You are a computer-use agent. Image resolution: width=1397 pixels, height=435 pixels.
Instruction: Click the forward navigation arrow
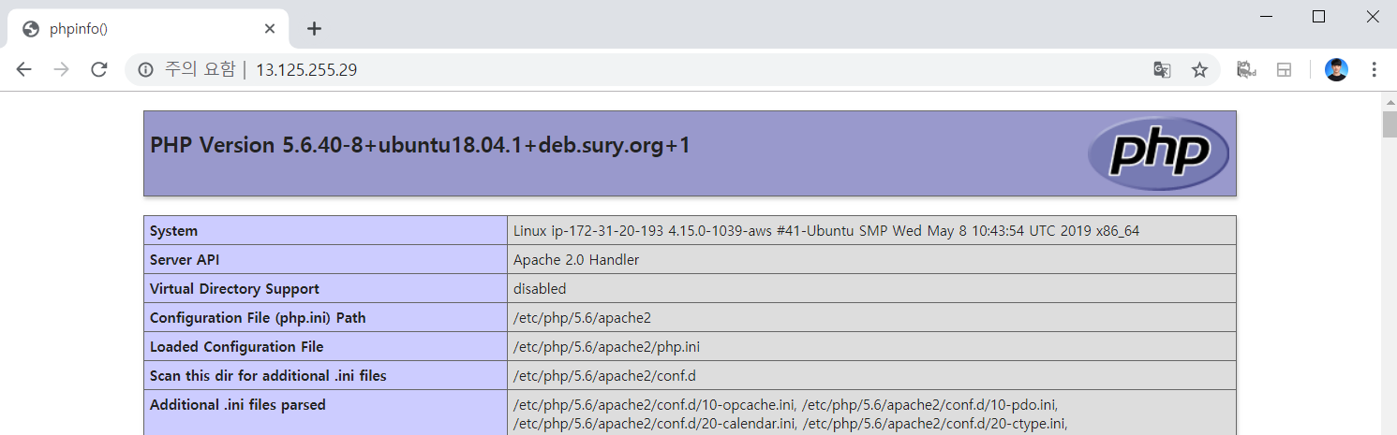pyautogui.click(x=62, y=70)
